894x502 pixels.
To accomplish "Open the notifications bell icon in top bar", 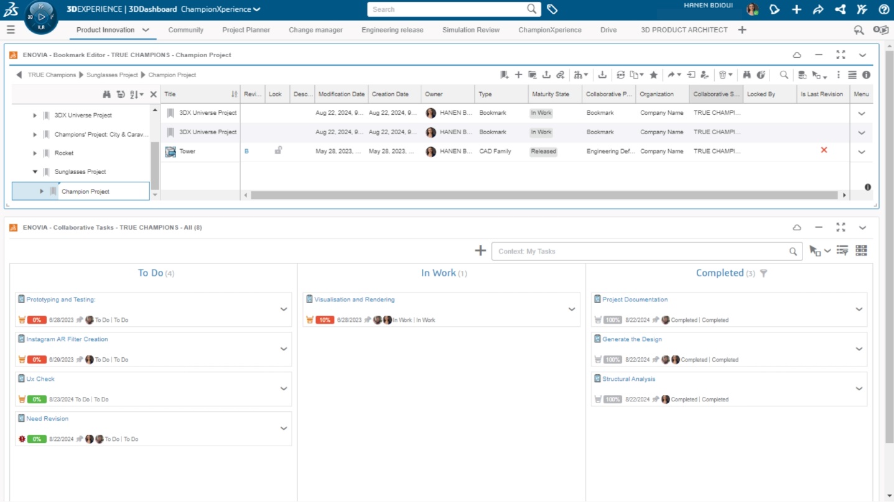I will coord(775,9).
